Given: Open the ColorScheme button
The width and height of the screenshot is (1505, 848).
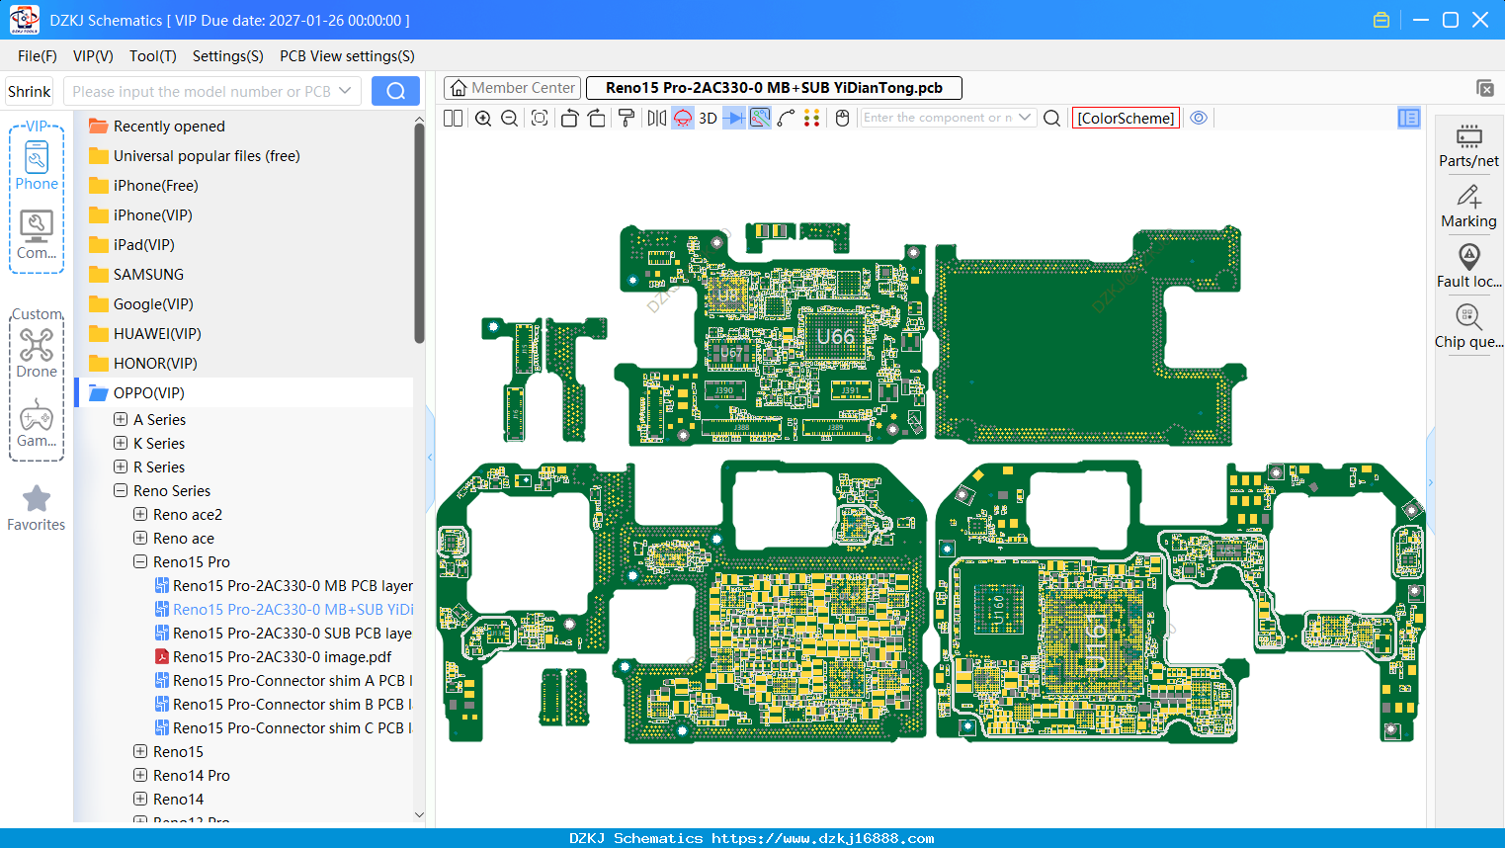Looking at the screenshot, I should pyautogui.click(x=1126, y=118).
